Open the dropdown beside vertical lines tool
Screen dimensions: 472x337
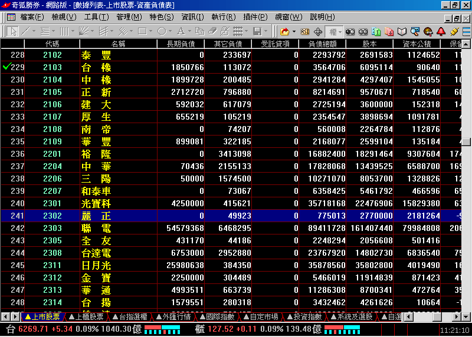tap(73, 31)
